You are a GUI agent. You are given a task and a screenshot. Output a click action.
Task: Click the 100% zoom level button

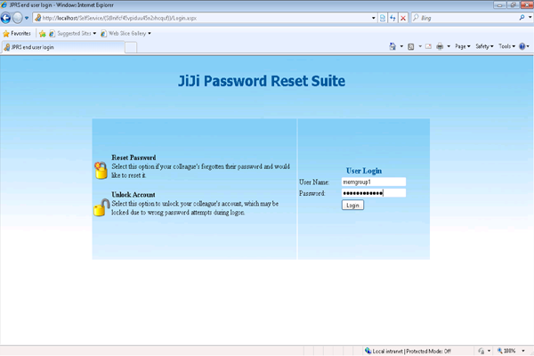click(506, 351)
